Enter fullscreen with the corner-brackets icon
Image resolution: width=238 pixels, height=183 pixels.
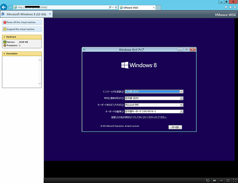tap(234, 180)
